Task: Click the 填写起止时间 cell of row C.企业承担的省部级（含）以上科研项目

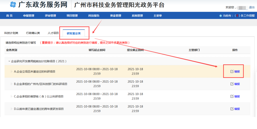Action: 97,97
